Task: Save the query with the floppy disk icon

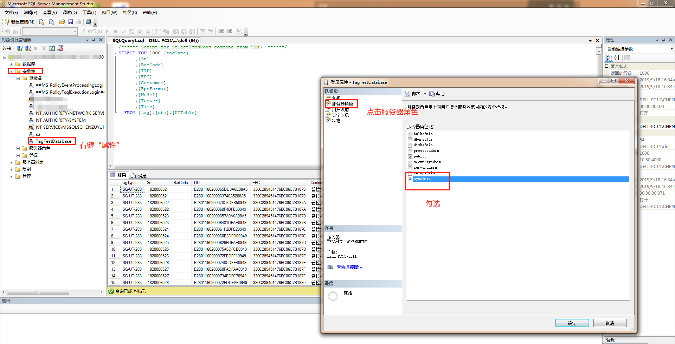Action: point(70,22)
